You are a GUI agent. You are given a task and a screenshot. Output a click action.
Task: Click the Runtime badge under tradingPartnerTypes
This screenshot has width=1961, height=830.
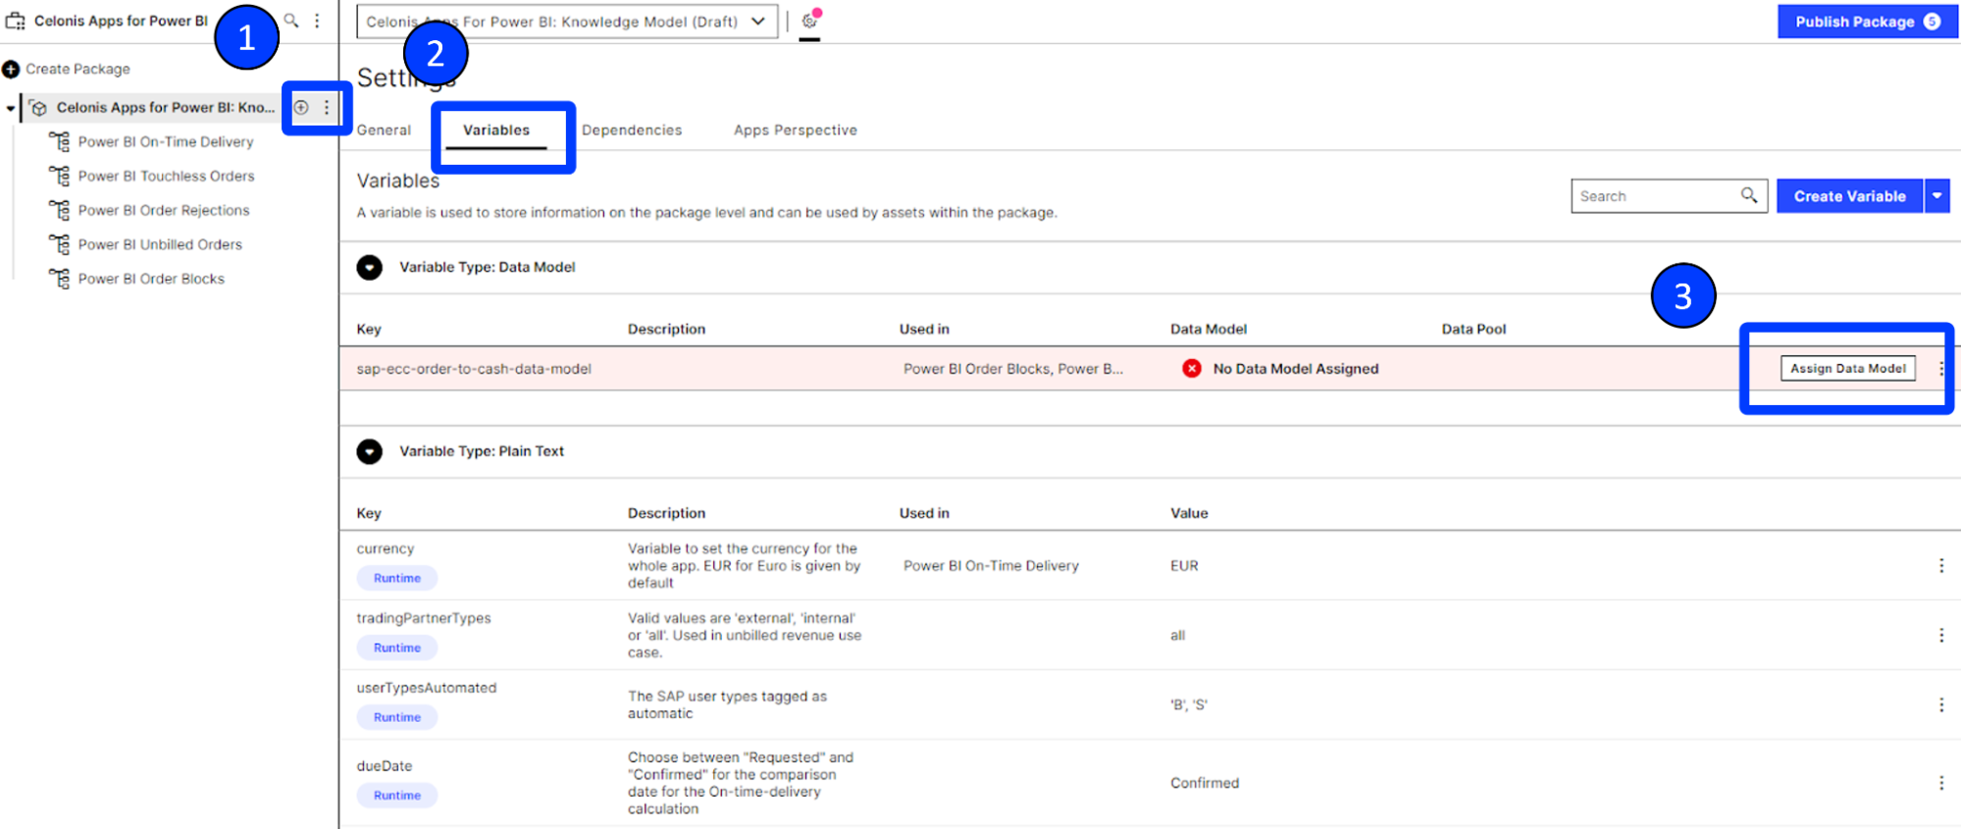tap(396, 648)
